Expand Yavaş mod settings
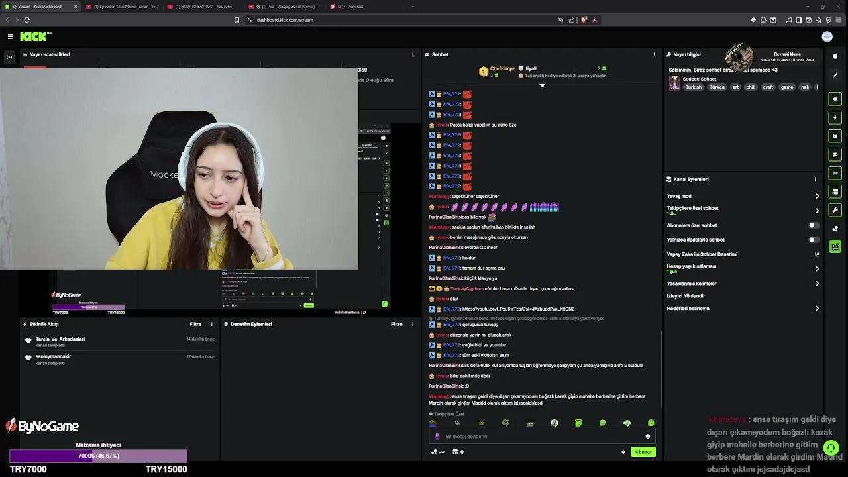The width and height of the screenshot is (848, 477). [x=816, y=196]
